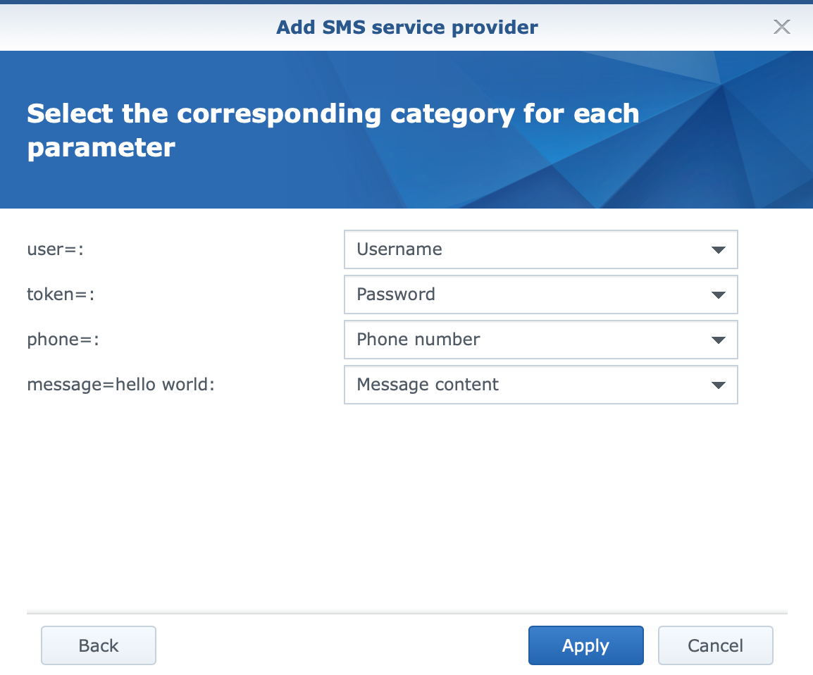The height and width of the screenshot is (675, 813).
Task: Click the phone=: parameter label
Action: point(63,340)
